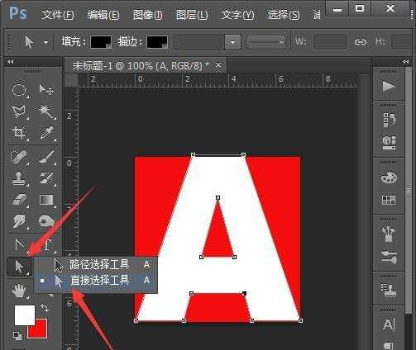
Task: Open the stroke line style dropdown
Action: point(266,42)
